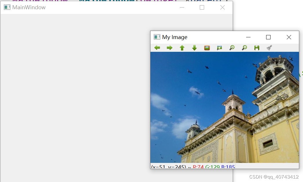The image size is (303, 182).
Task: Maximize the My Image window
Action: (268, 37)
